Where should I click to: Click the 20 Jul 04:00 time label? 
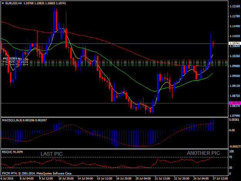click(143, 179)
